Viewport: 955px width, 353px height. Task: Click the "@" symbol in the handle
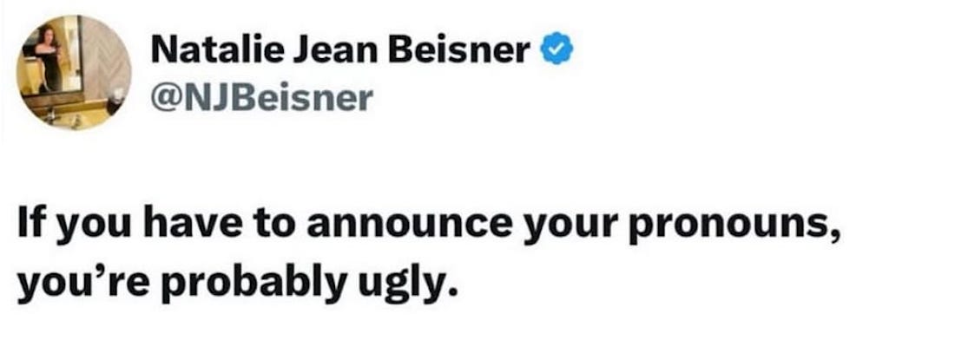click(x=164, y=98)
